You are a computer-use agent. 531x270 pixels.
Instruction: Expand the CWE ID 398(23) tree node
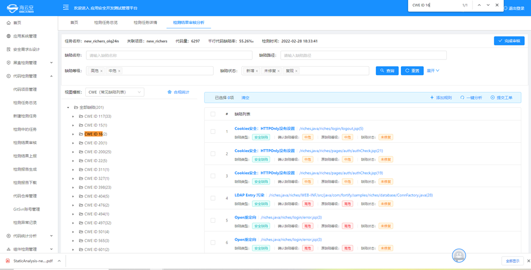pos(73,187)
